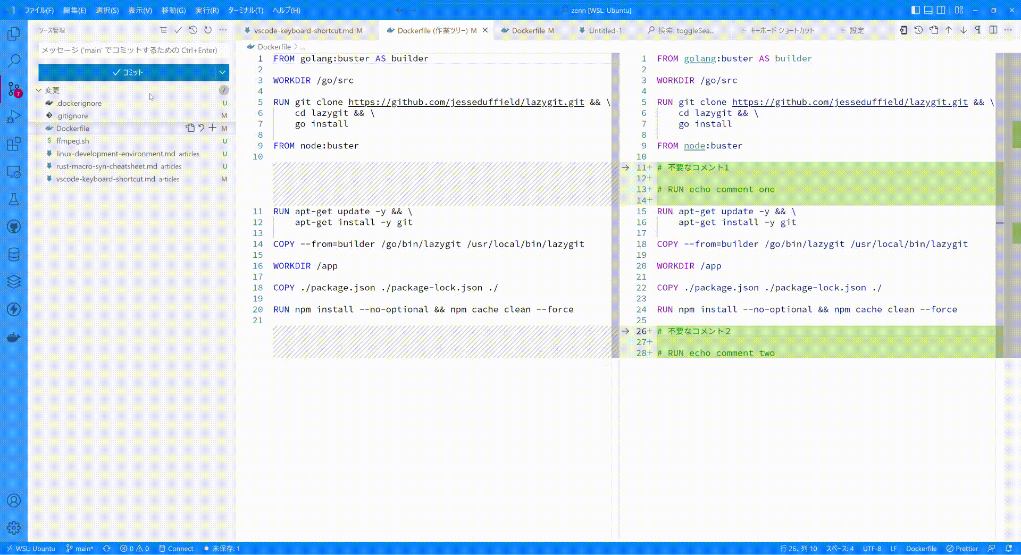Click the notifications bell in status bar
The width and height of the screenshot is (1021, 555).
point(1009,549)
